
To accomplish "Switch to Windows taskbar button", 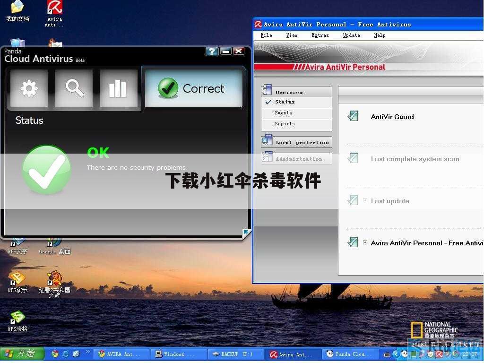I will (178, 354).
